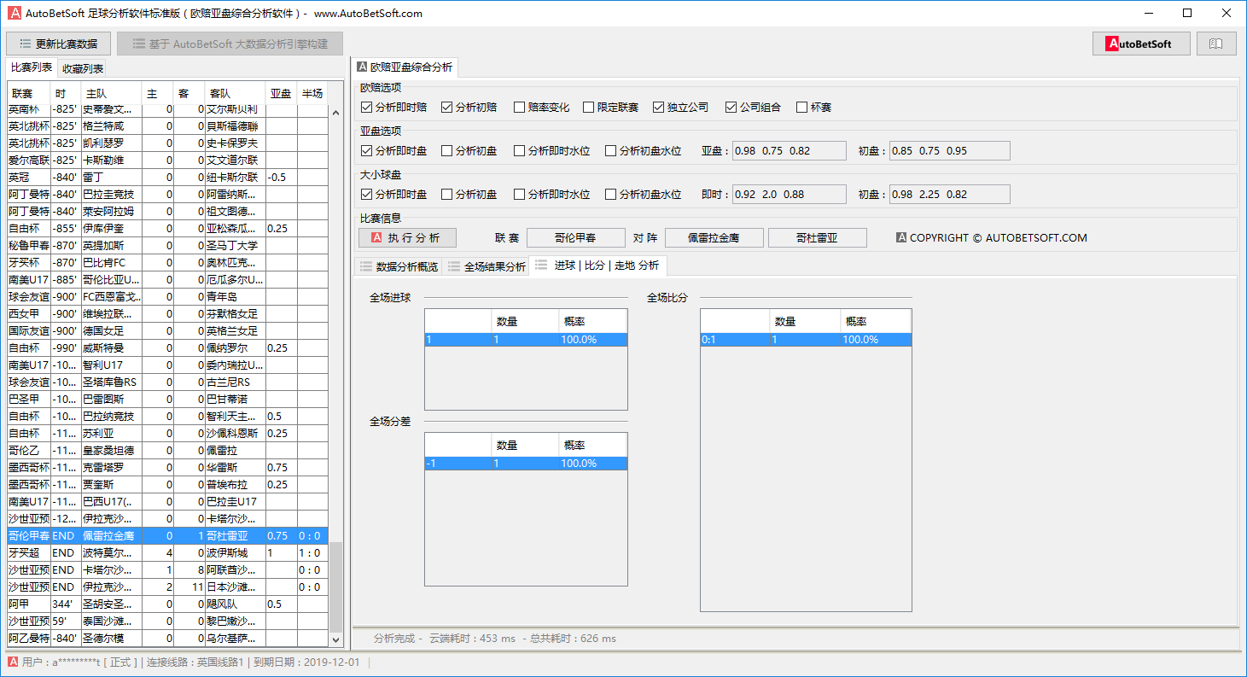This screenshot has height=677, width=1247.
Task: Open the 全场结果分析 tab
Action: point(486,266)
